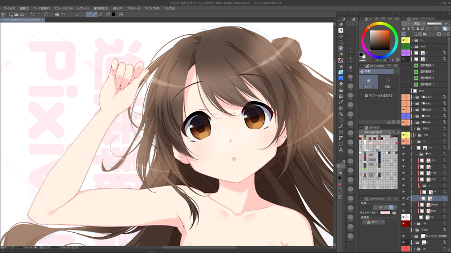Select the selection area 5 layer
The width and height of the screenshot is (451, 253).
point(427,65)
